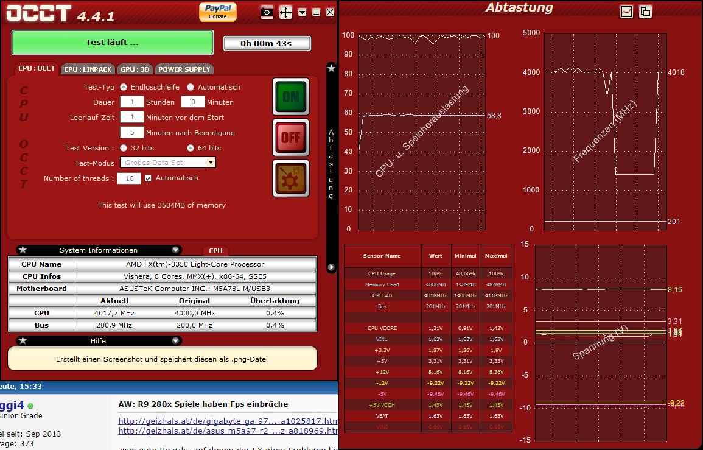Minimize the OCCT window
The height and width of the screenshot is (450, 703).
click(316, 12)
